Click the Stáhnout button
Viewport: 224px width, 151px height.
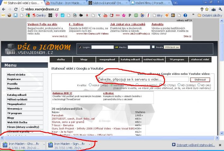pos(200,80)
